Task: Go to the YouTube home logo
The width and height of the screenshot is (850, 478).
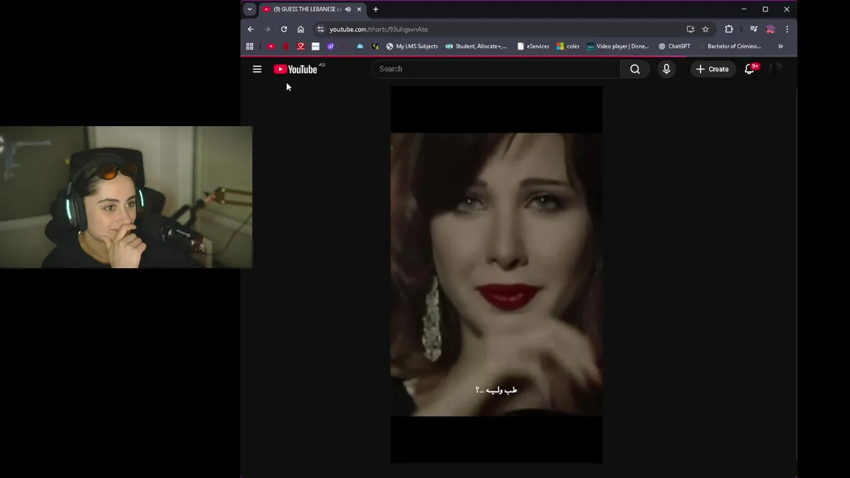Action: pyautogui.click(x=296, y=69)
